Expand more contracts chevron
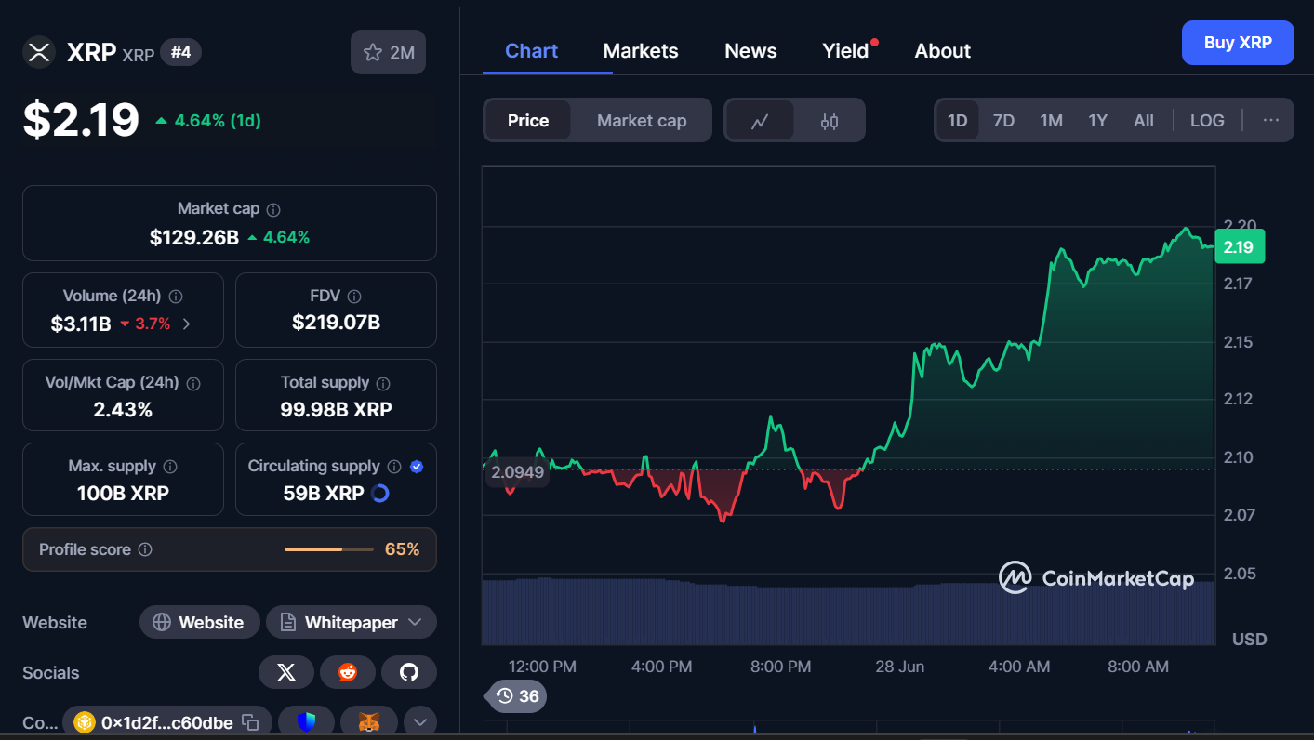 pos(419,721)
